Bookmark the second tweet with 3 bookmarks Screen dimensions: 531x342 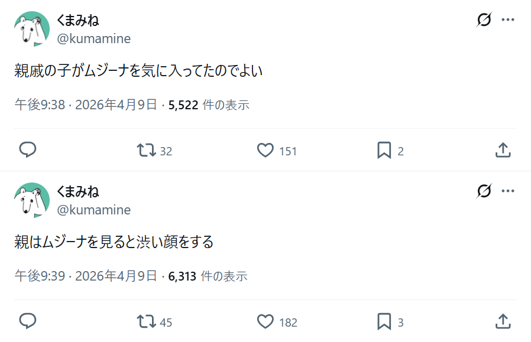tap(384, 322)
